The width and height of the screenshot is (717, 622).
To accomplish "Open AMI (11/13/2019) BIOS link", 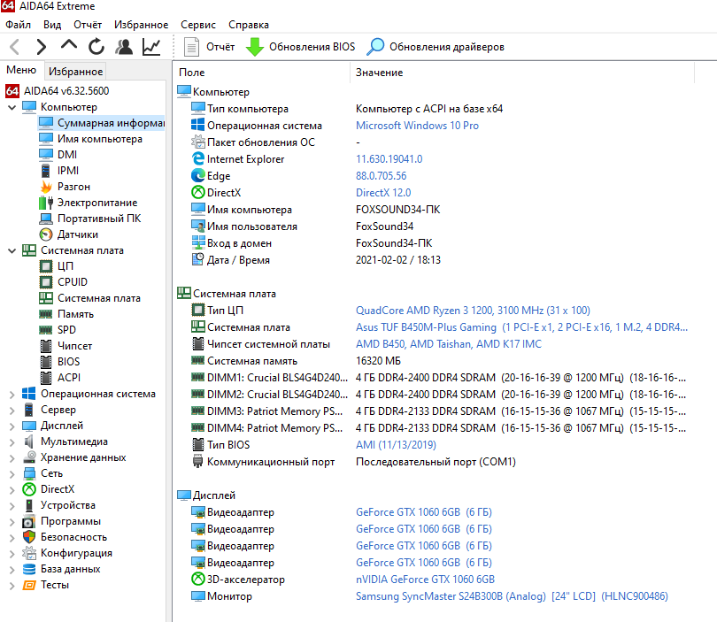I will [396, 445].
